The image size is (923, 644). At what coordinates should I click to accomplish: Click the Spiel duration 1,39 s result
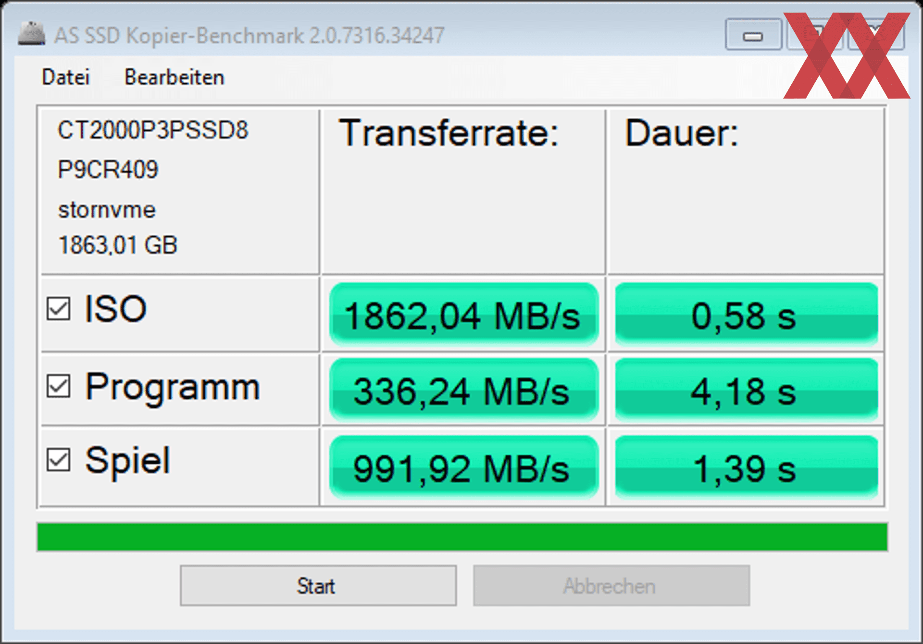point(747,467)
